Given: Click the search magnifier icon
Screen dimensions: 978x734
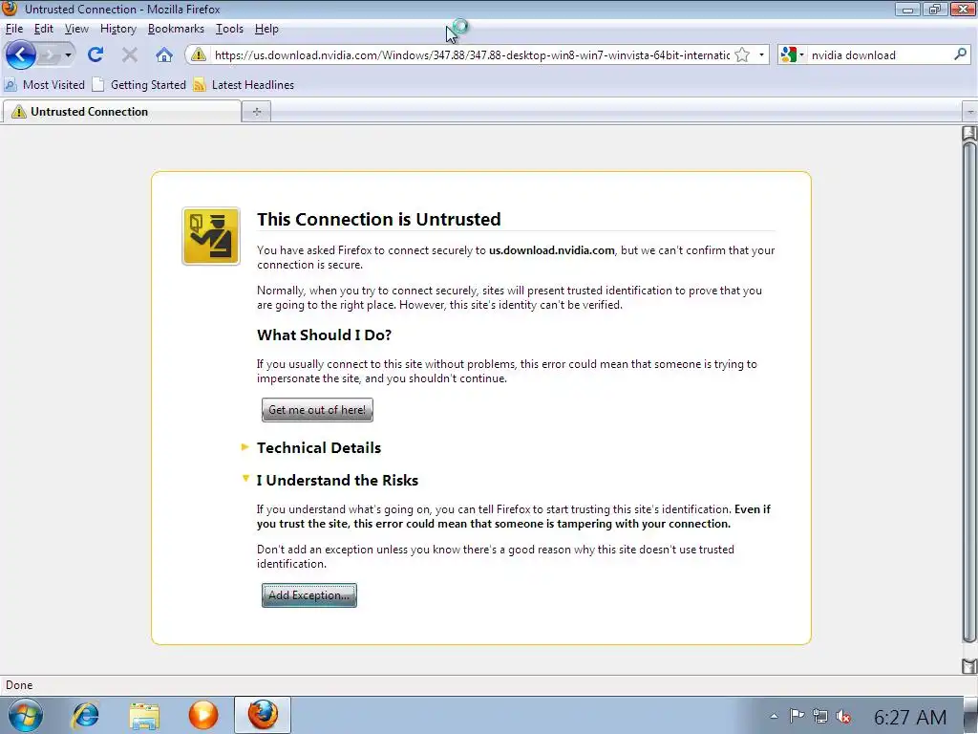Looking at the screenshot, I should pos(960,54).
